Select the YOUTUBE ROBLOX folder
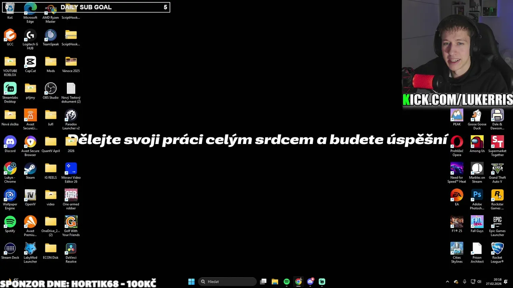Image resolution: width=513 pixels, height=288 pixels. 10,66
